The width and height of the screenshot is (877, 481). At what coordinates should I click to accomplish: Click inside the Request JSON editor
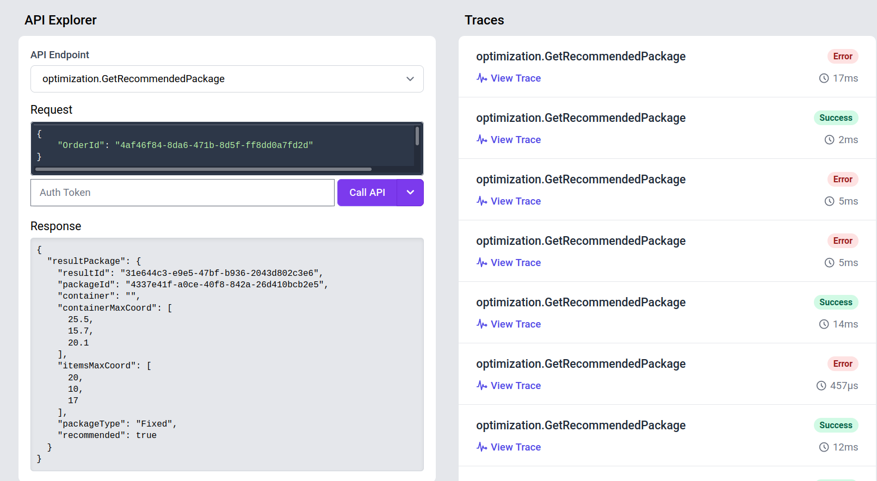point(218,145)
